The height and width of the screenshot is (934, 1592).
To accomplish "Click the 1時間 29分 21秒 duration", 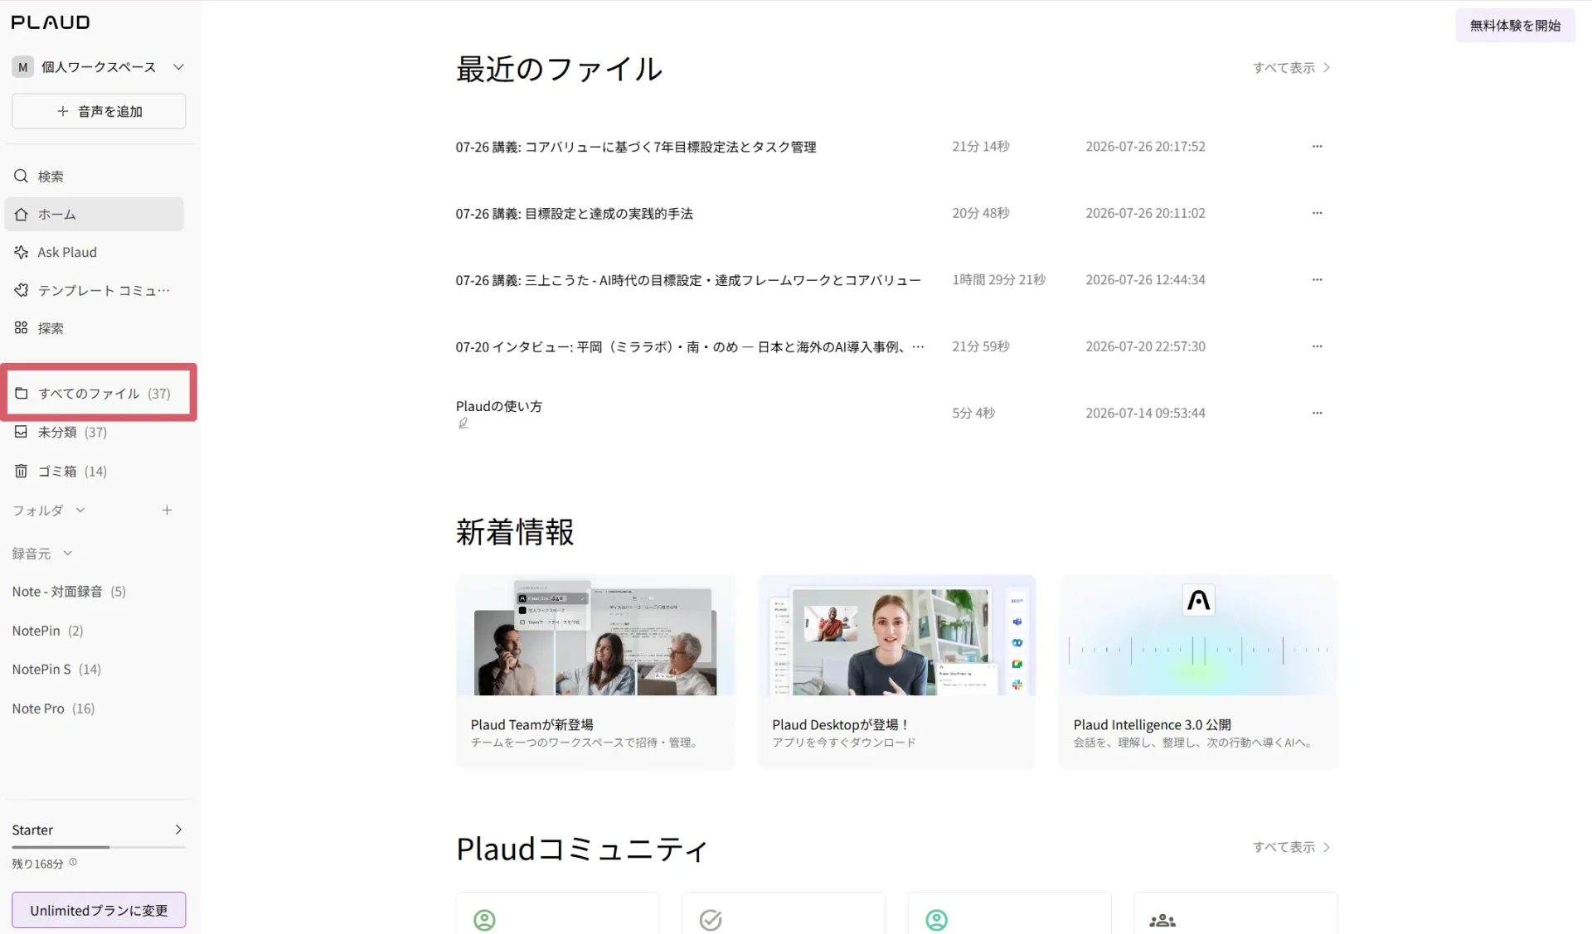I will [x=998, y=279].
